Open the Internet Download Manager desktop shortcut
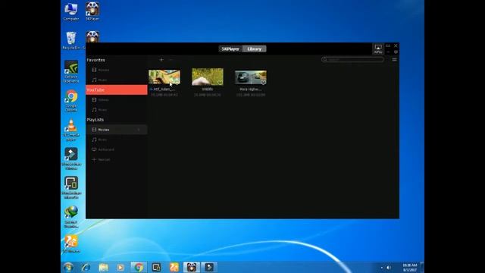Screen dimensions: 485x273 (x=70, y=217)
